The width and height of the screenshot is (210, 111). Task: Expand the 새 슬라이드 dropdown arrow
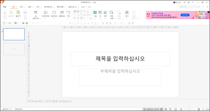(40, 19)
